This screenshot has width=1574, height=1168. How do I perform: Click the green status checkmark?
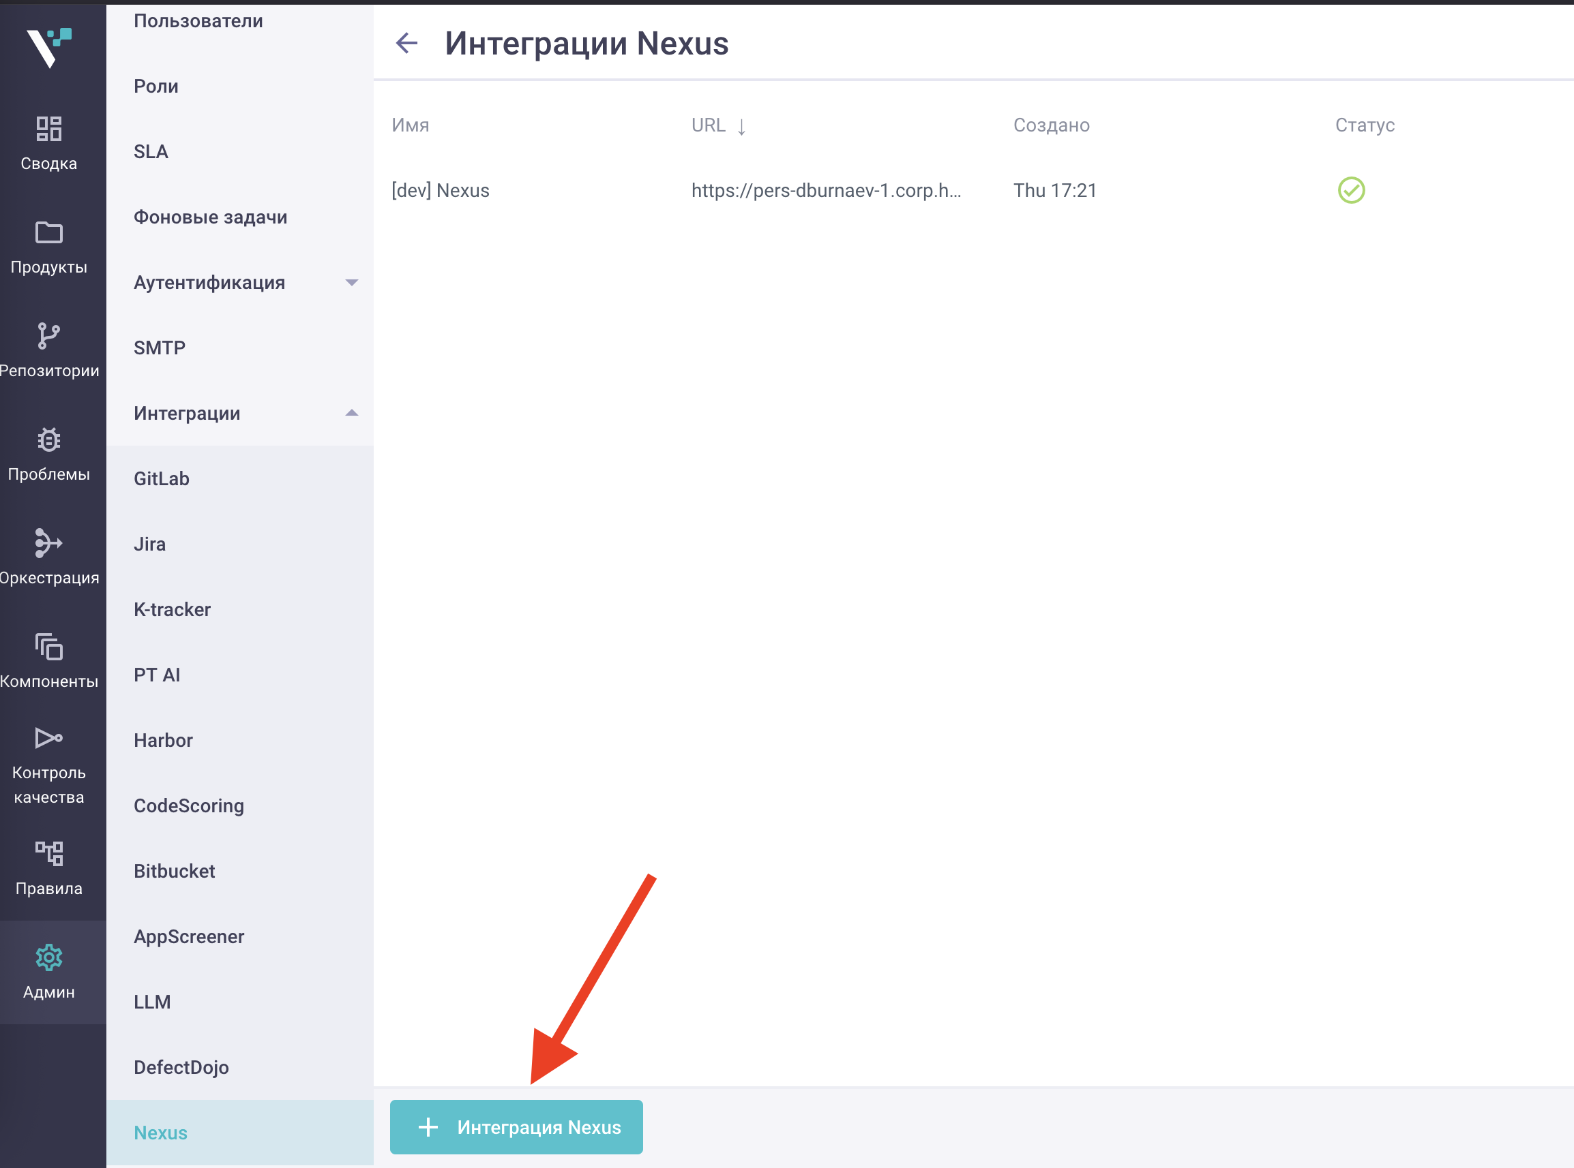pyautogui.click(x=1350, y=190)
